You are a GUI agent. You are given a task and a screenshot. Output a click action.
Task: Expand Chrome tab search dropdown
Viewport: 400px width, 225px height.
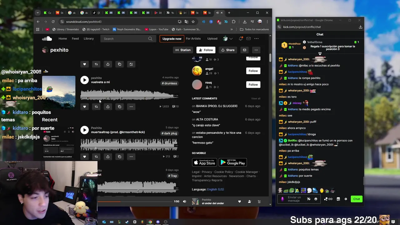pyautogui.click(x=37, y=13)
